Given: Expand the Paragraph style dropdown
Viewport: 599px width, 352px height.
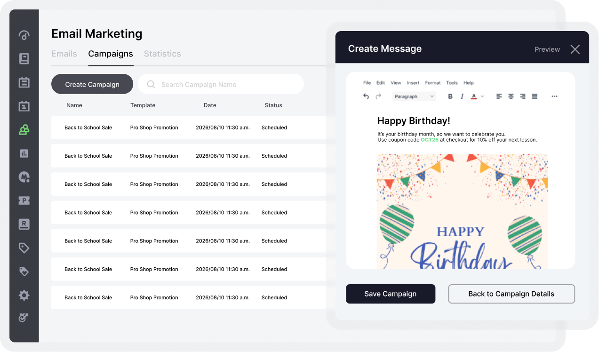Looking at the screenshot, I should (x=414, y=96).
